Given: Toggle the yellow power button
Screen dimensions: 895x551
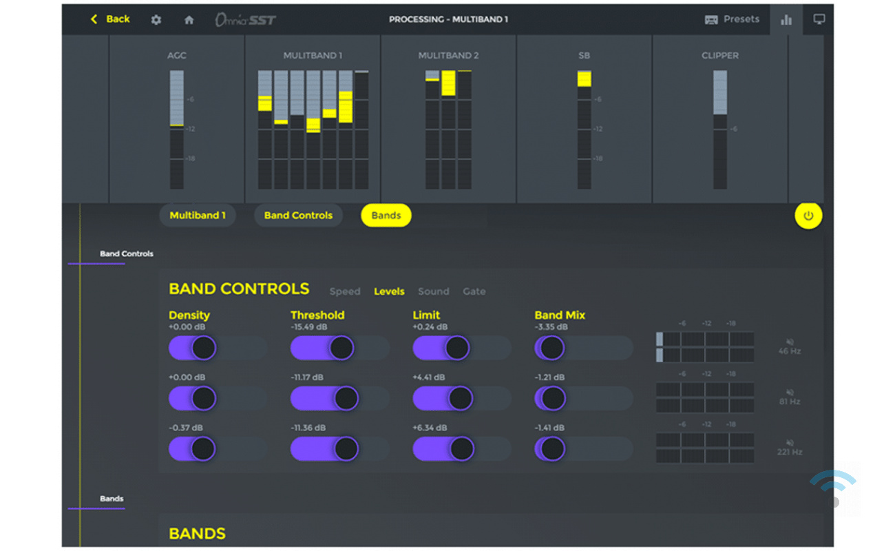Looking at the screenshot, I should (808, 216).
